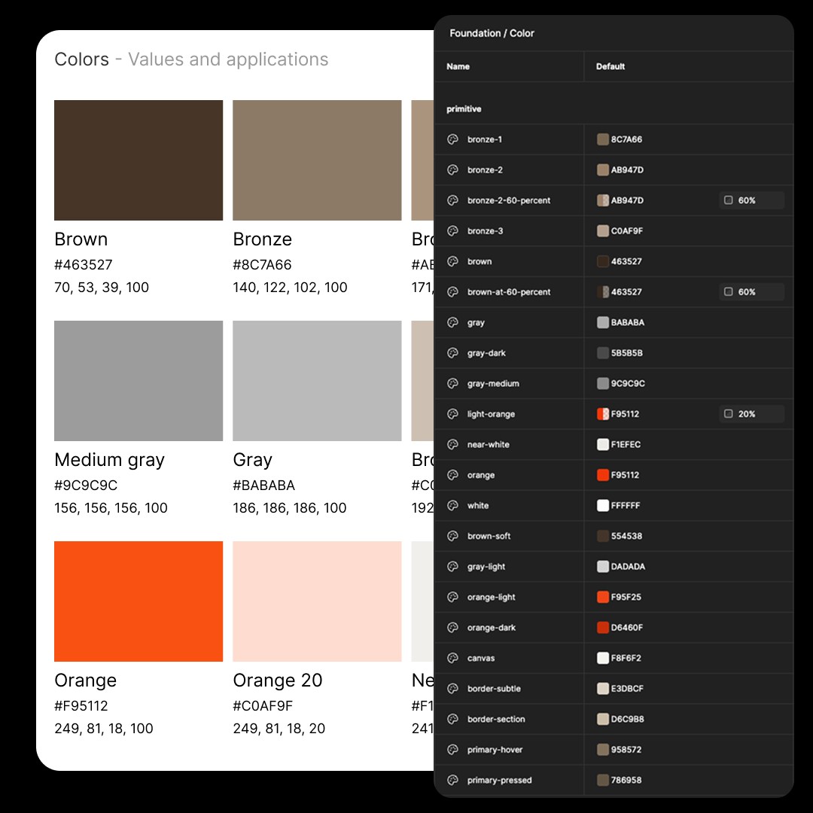The height and width of the screenshot is (813, 813).
Task: Open the 8C7A66 swatch for bronze-1
Action: 602,139
